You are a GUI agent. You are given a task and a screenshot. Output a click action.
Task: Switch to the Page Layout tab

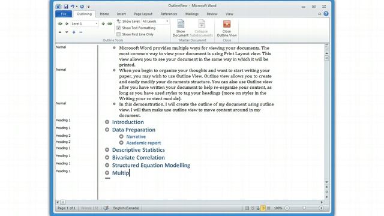tap(143, 14)
